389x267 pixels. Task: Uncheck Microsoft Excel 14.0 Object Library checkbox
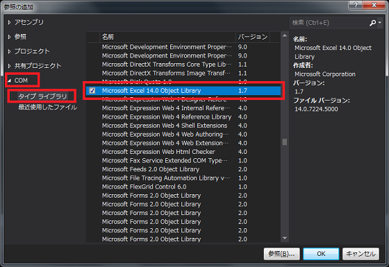pos(92,90)
